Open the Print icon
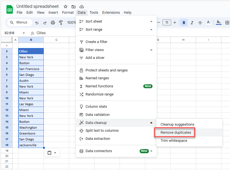Viewport: 230px width, 170px height. point(53,22)
